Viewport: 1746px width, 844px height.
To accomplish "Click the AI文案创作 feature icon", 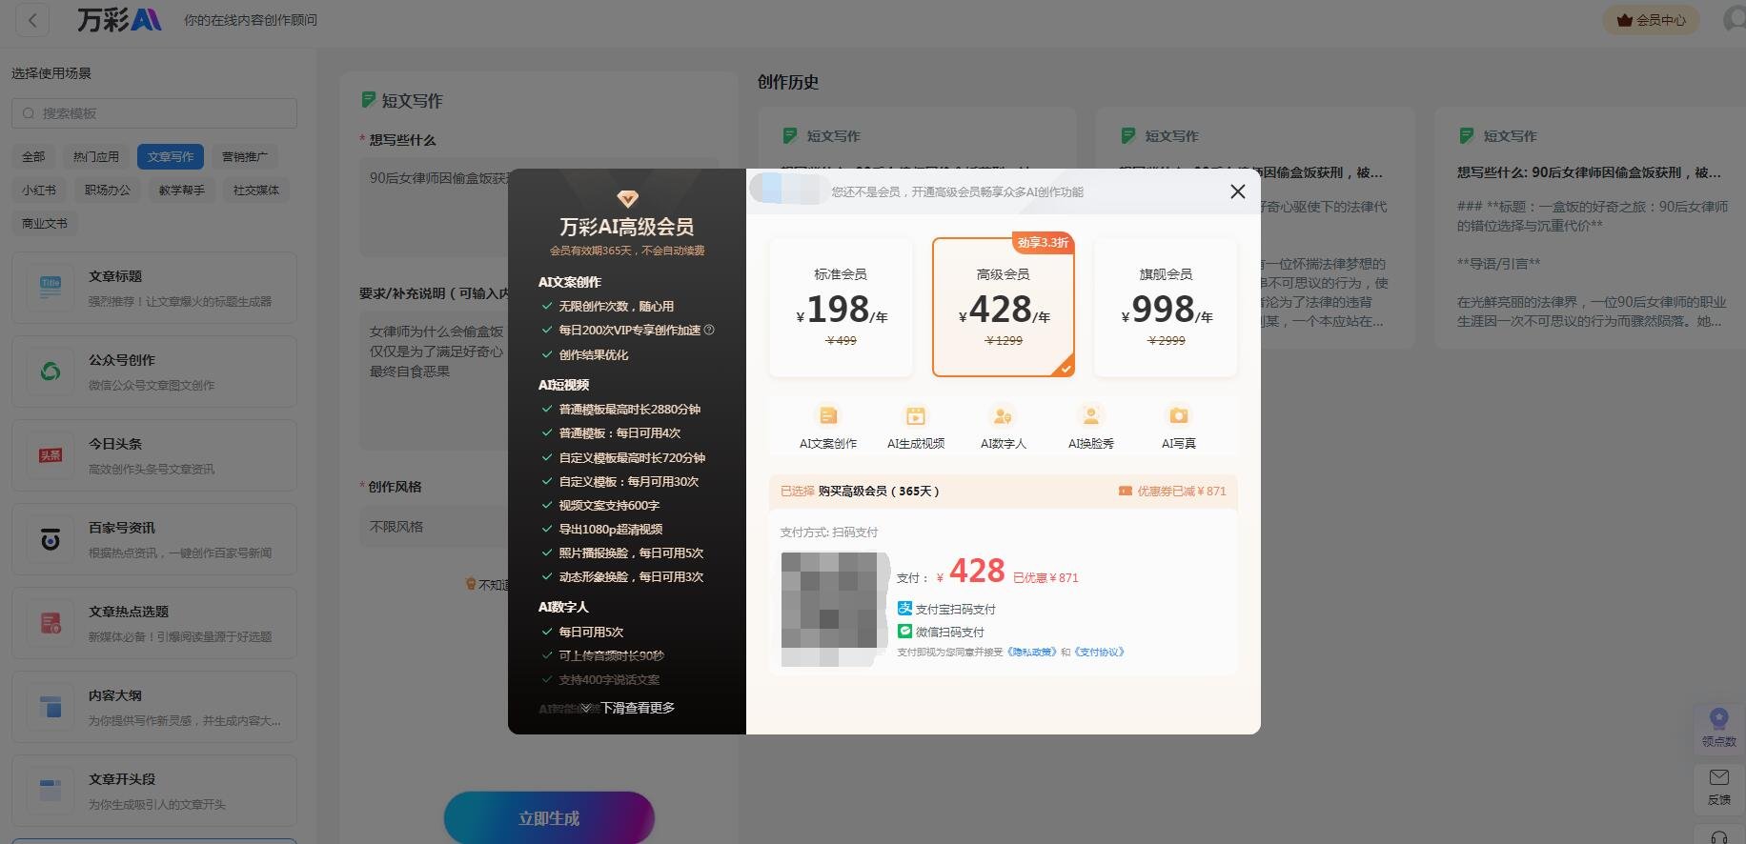I will click(828, 416).
